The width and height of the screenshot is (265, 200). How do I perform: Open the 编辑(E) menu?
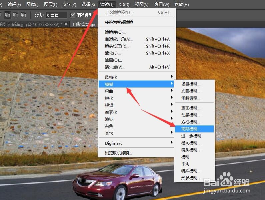(14, 4)
